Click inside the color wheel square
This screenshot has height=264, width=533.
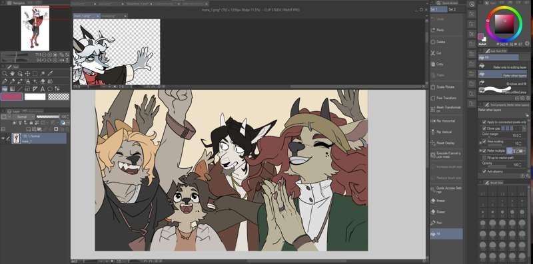click(x=504, y=24)
